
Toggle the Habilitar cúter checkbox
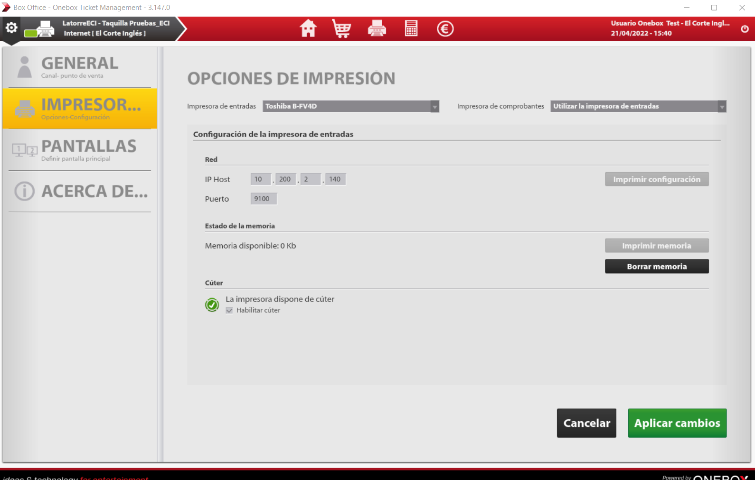pyautogui.click(x=229, y=310)
